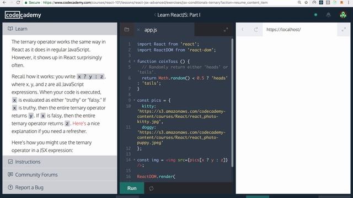Click the Chrome address bar URL
Image resolution: width=353 pixels, height=198 pixels.
pos(155,3)
